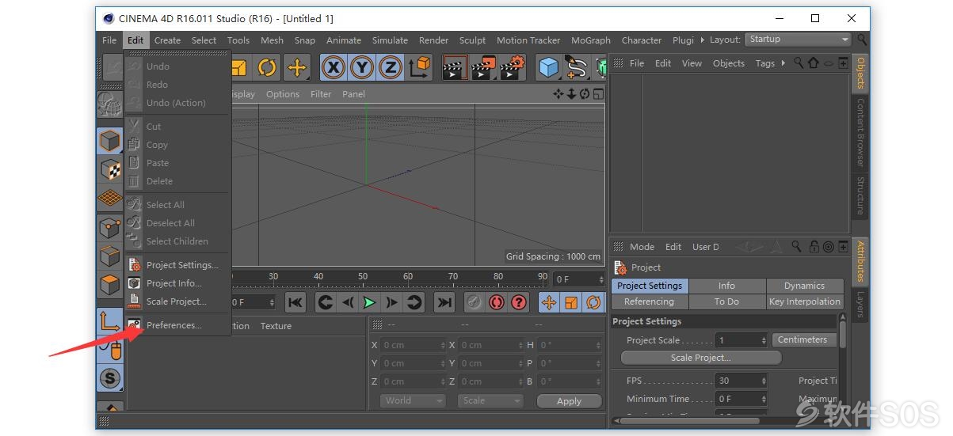Open Key Interpolation tab
Viewport: 953px width, 436px height.
804,301
